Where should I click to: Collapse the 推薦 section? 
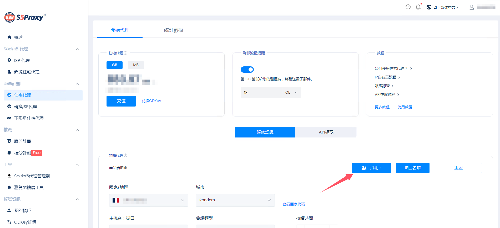click(x=77, y=130)
